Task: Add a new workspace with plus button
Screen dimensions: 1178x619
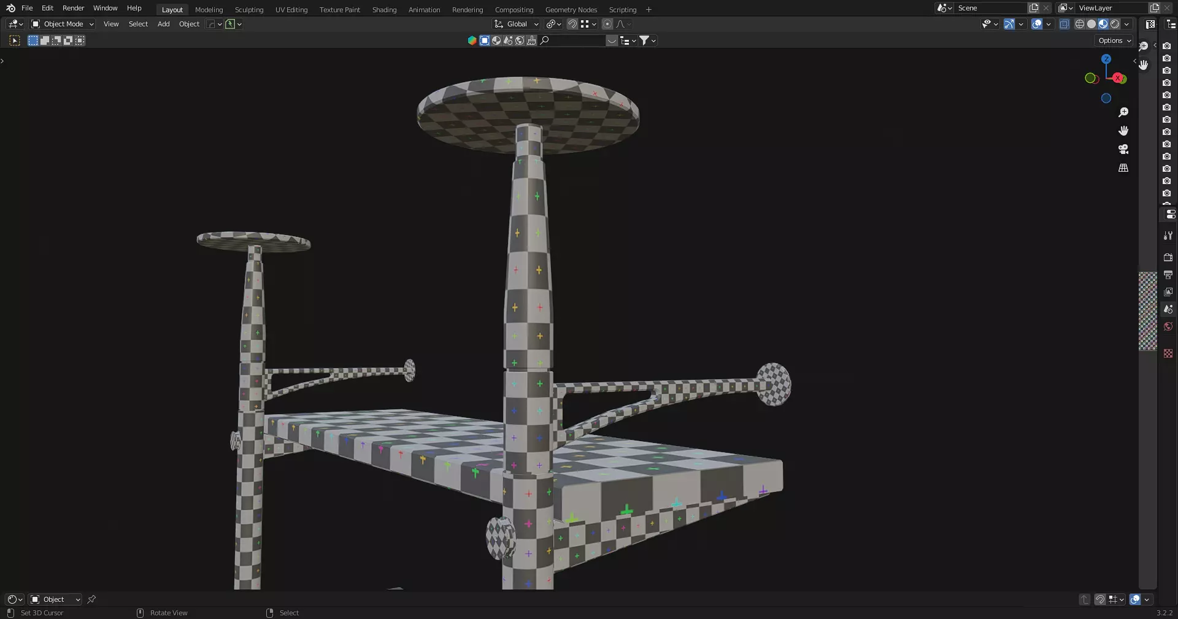Action: click(649, 10)
